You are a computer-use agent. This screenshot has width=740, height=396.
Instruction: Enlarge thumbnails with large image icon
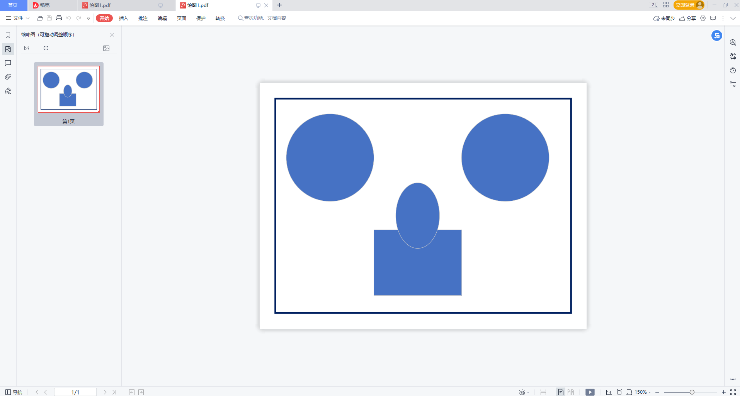106,48
